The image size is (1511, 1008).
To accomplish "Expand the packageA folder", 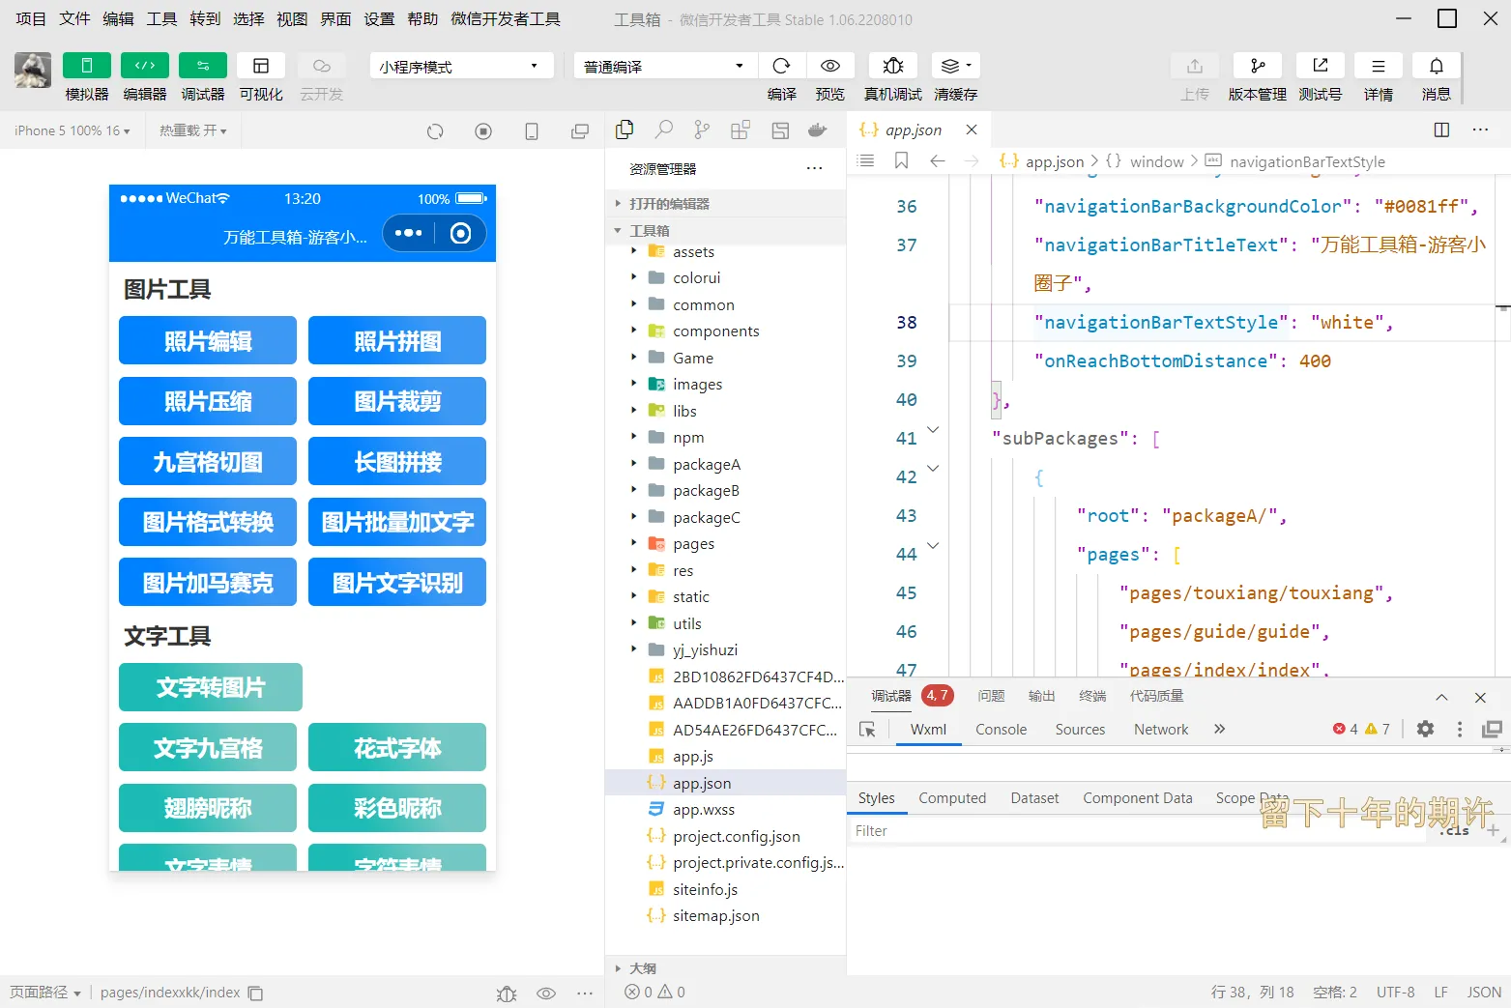I will [x=706, y=465].
